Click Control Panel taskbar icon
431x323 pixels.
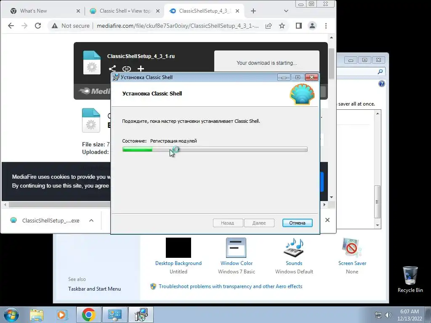pos(114,315)
